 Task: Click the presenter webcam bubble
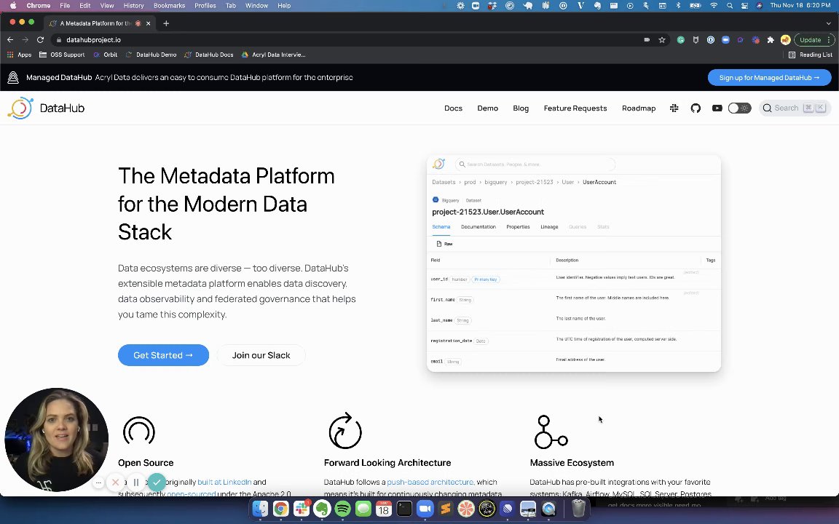click(56, 440)
